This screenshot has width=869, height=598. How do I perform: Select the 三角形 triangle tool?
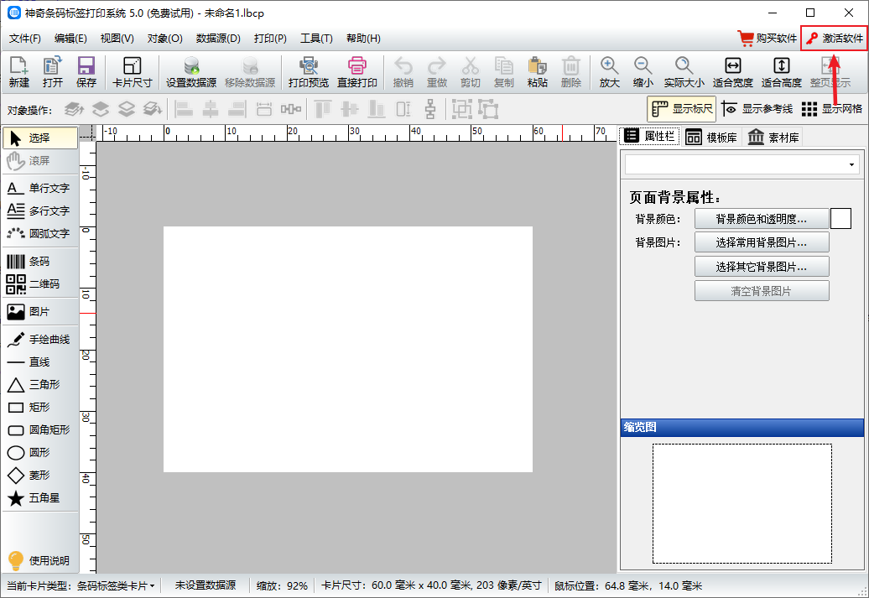[x=40, y=385]
